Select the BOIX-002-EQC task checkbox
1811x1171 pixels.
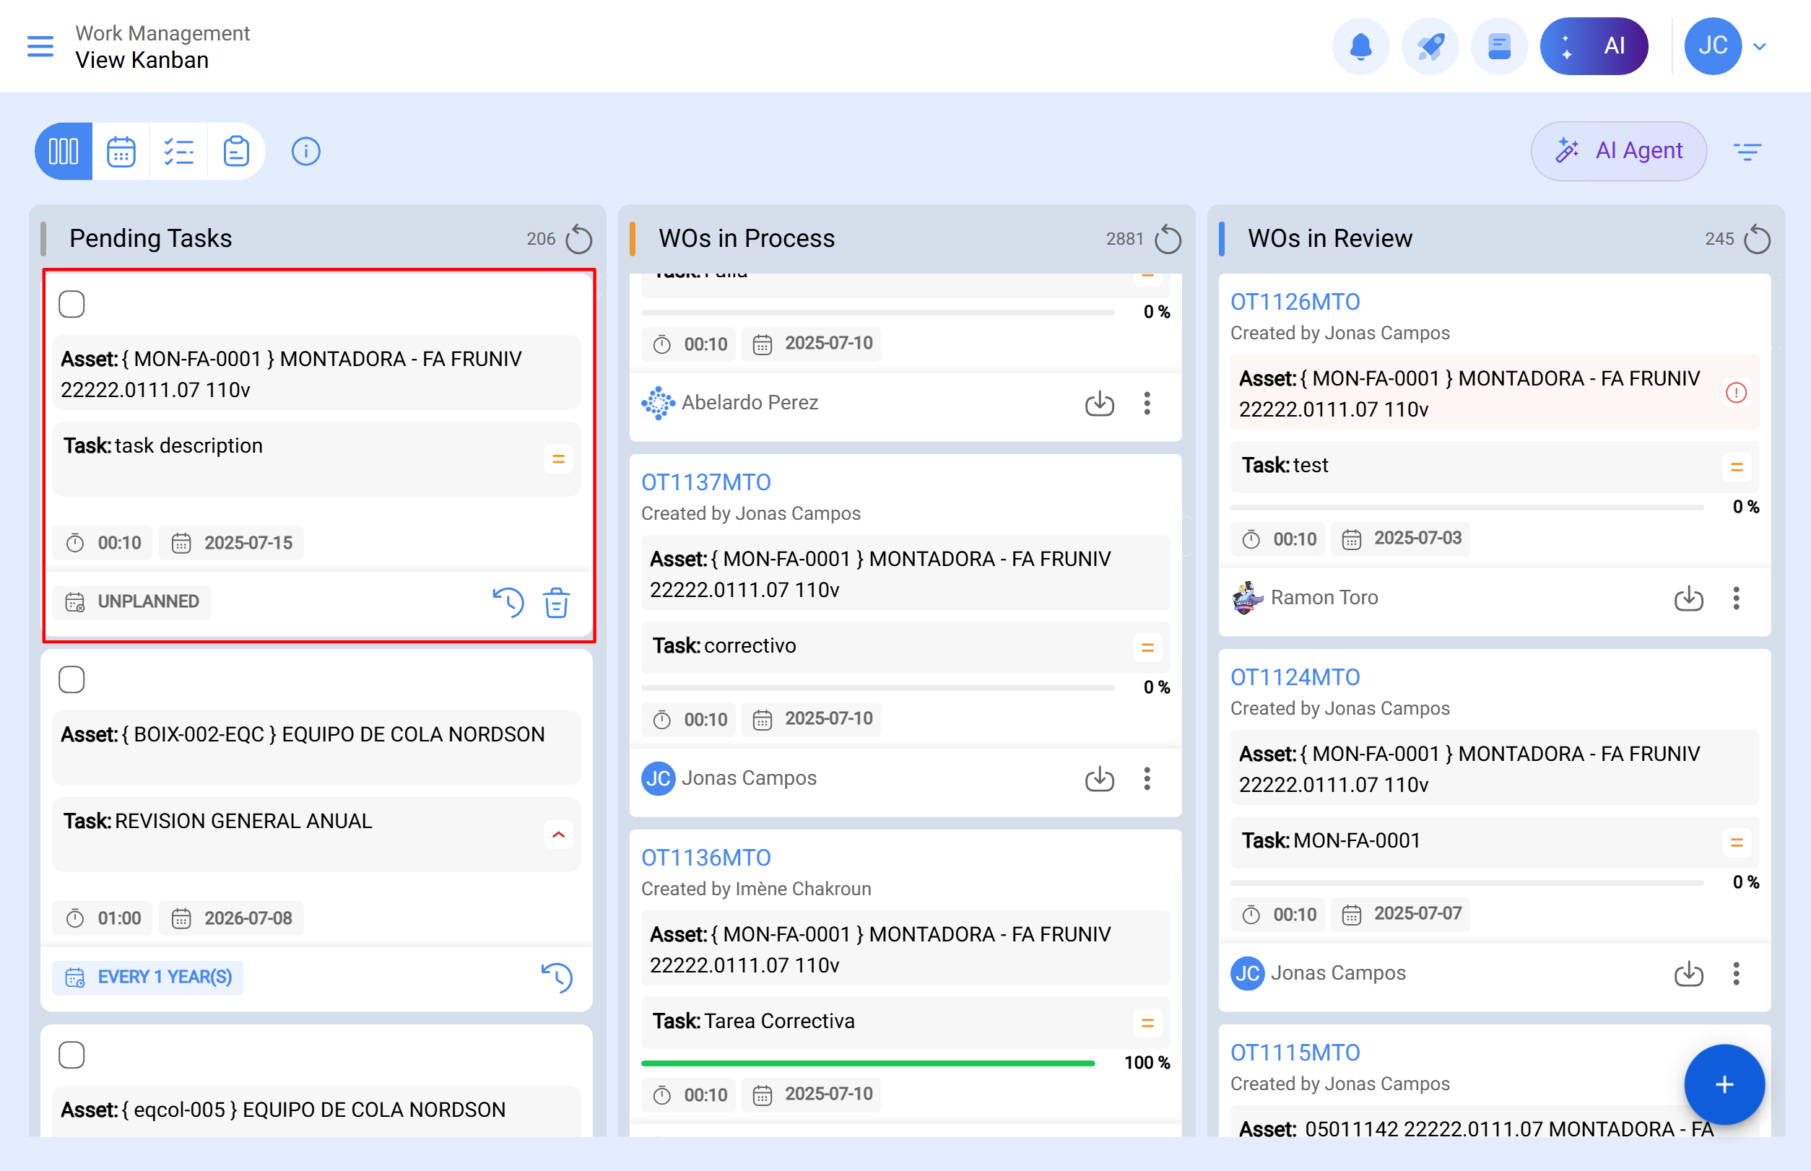71,680
